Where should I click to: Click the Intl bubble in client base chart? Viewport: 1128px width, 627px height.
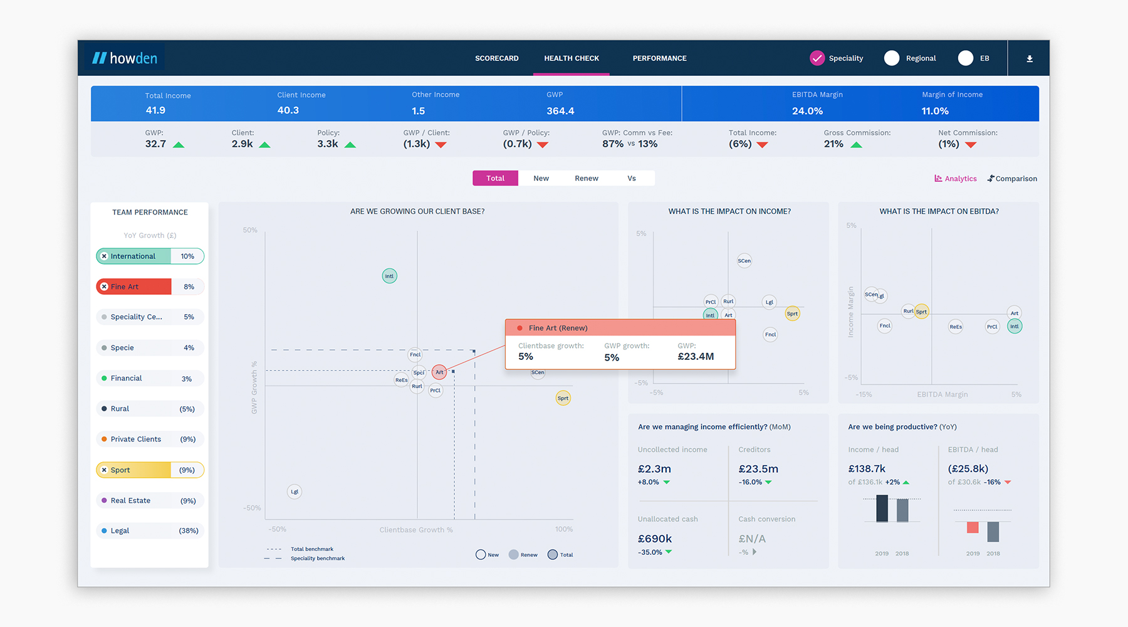pyautogui.click(x=390, y=276)
